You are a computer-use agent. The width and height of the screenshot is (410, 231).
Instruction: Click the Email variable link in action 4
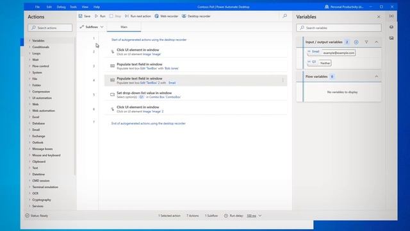172,83
